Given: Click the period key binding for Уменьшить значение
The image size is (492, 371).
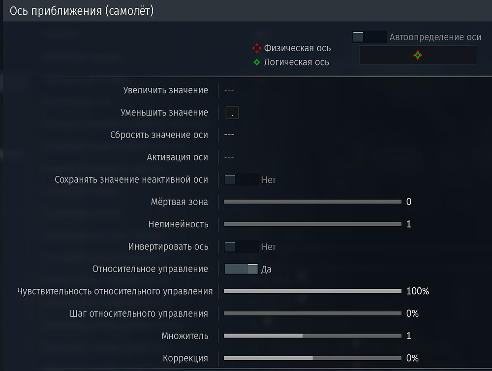Looking at the screenshot, I should pos(232,112).
